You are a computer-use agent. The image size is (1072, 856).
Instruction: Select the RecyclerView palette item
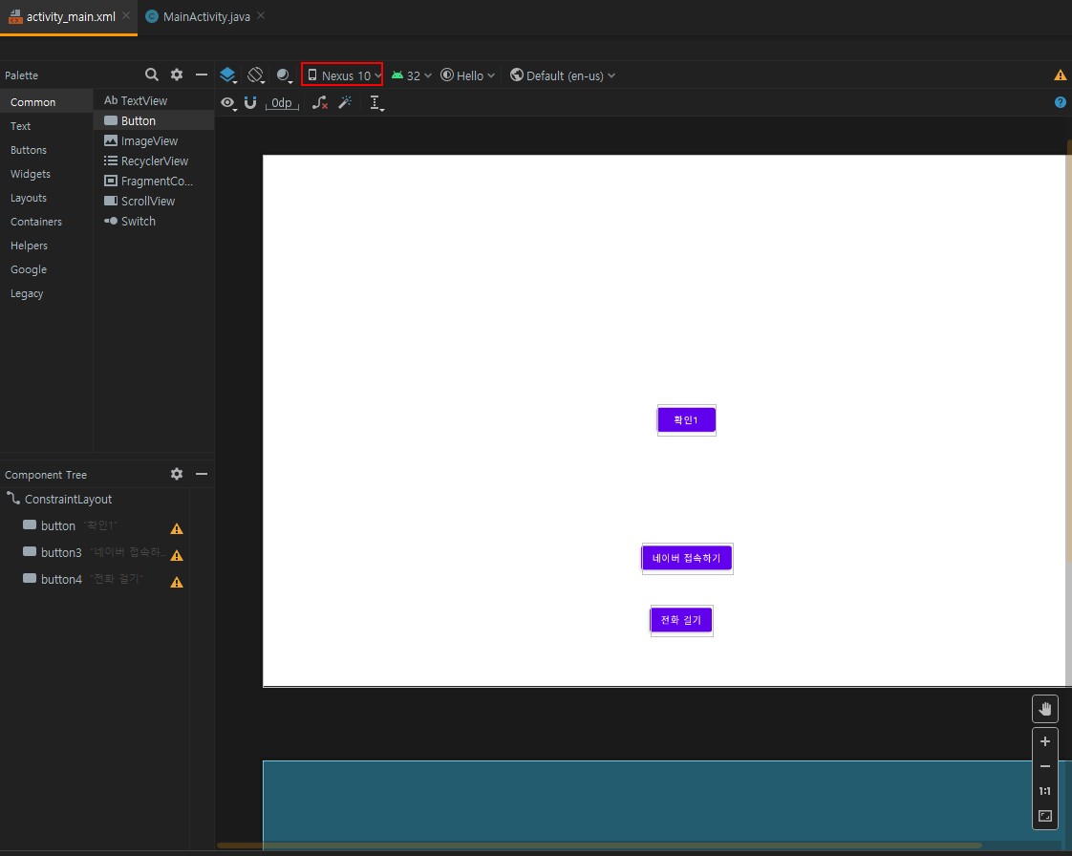tap(154, 160)
